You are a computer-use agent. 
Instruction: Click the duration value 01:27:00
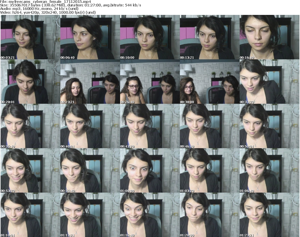click(x=93, y=5)
